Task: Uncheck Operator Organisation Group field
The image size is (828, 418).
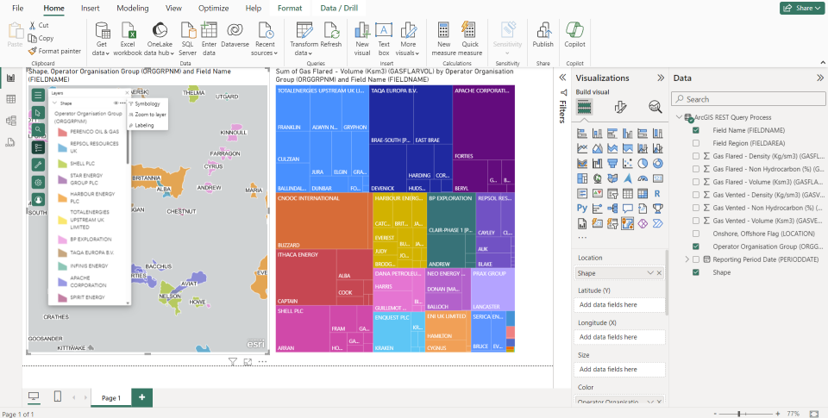Action: pos(696,246)
